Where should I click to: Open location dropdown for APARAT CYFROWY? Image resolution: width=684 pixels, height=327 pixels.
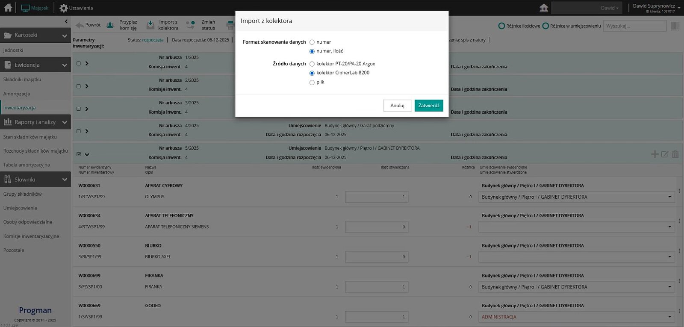pos(669,197)
